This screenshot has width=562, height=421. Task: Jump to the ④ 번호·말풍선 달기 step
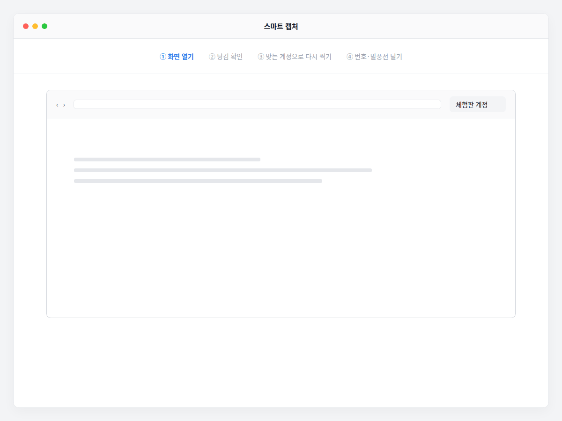[374, 57]
